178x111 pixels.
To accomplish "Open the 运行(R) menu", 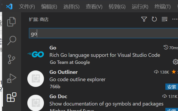I will tap(140, 7).
